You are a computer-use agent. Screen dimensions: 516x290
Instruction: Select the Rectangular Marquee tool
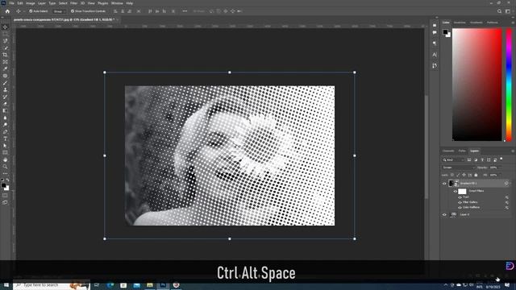(5, 34)
